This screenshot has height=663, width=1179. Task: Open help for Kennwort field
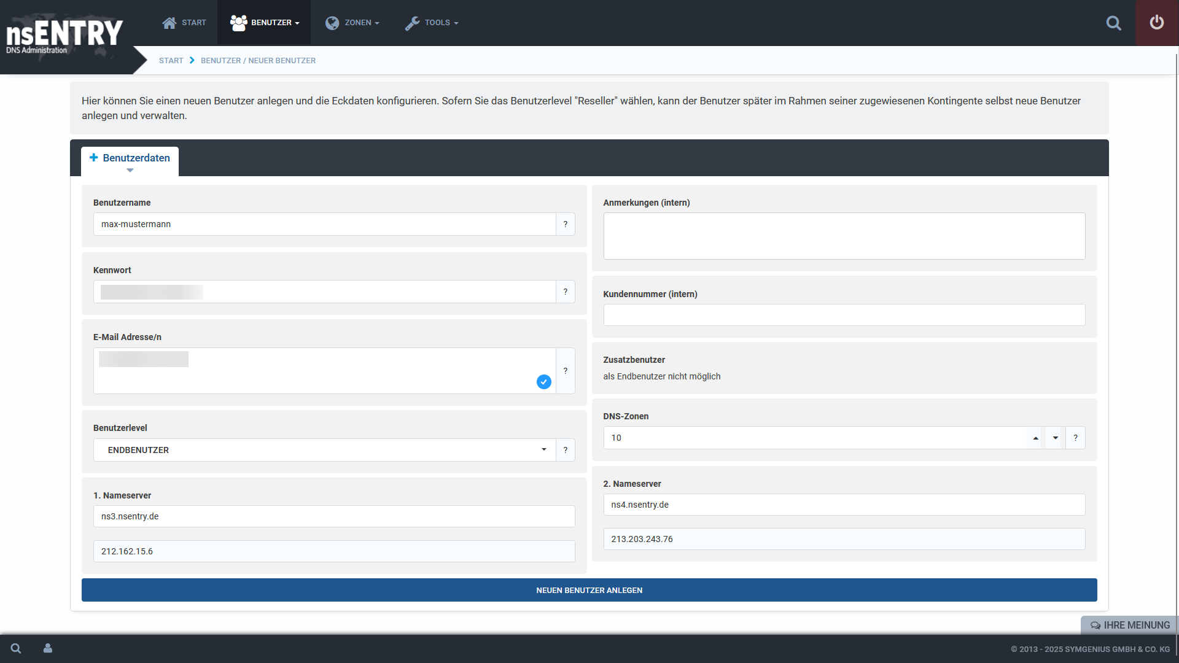[x=565, y=292]
